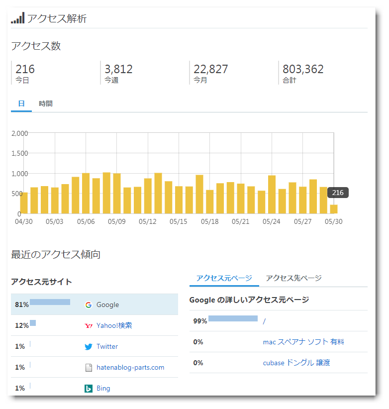Click the 05/24 axis label
The image size is (389, 409).
tap(272, 222)
